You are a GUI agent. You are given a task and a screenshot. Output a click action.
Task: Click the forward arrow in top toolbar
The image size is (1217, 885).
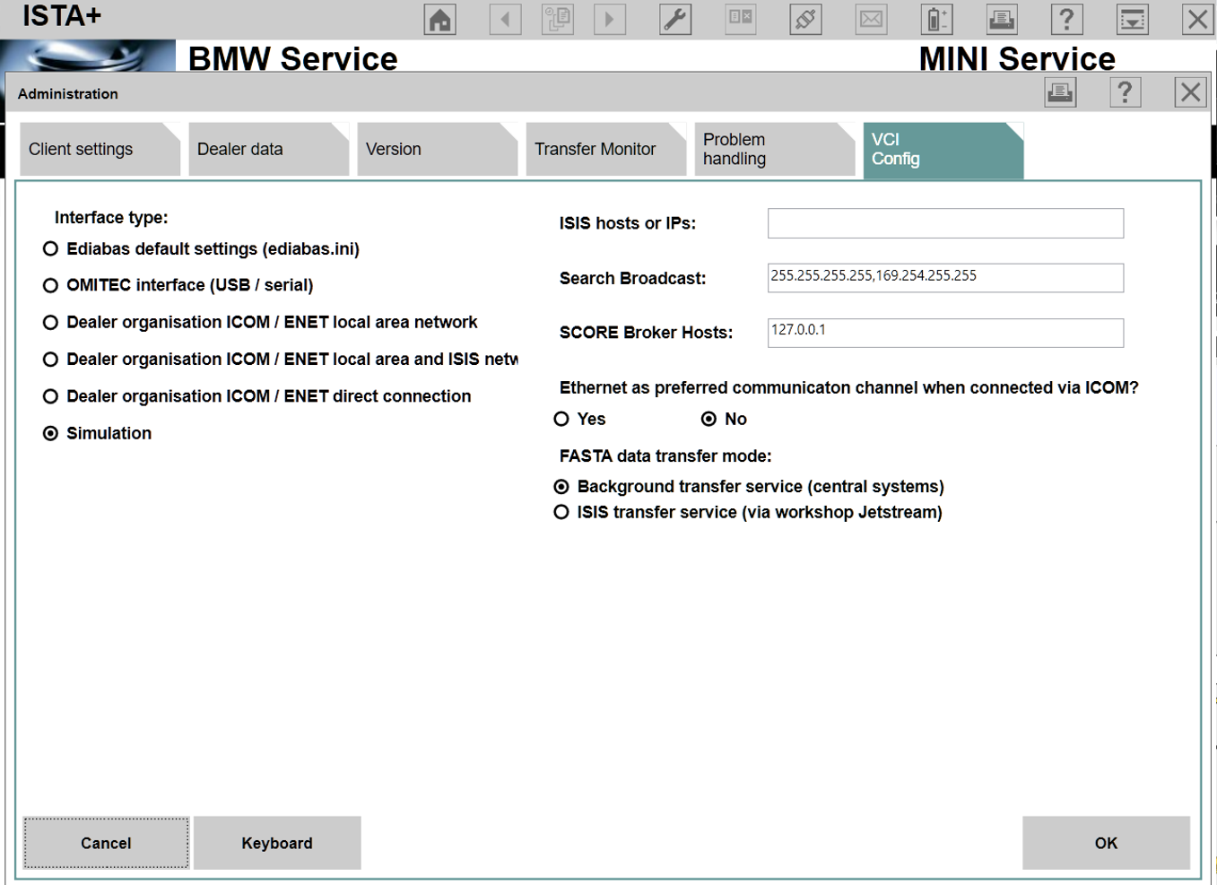point(610,19)
